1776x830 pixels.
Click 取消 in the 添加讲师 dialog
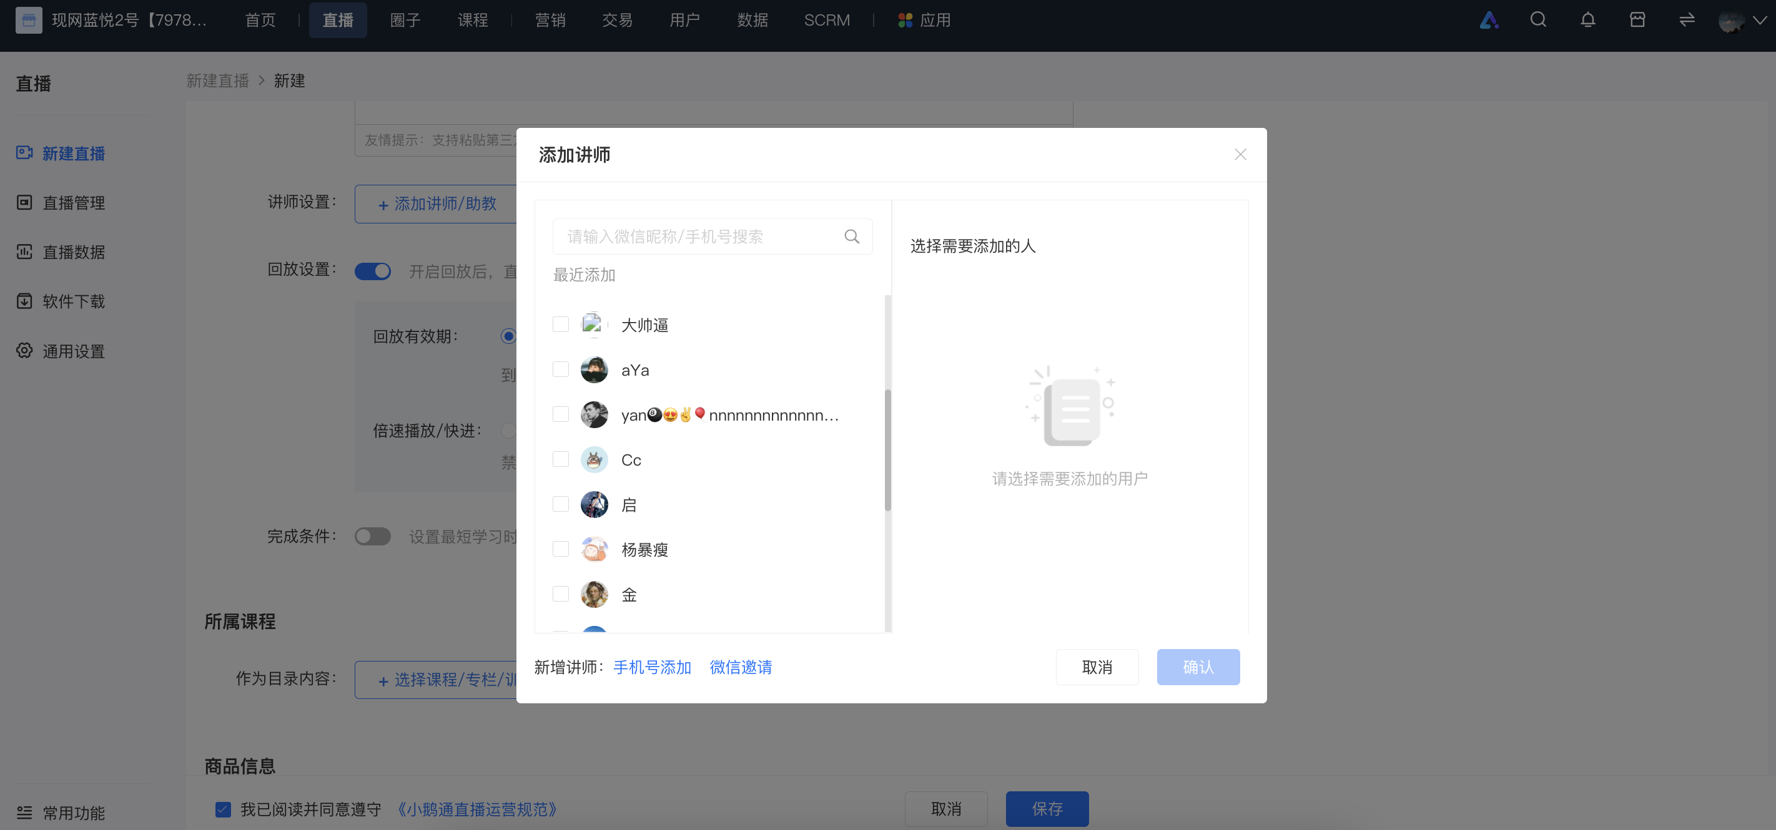point(1097,666)
